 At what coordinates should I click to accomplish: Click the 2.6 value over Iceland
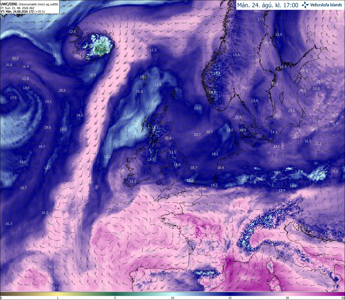point(101,49)
